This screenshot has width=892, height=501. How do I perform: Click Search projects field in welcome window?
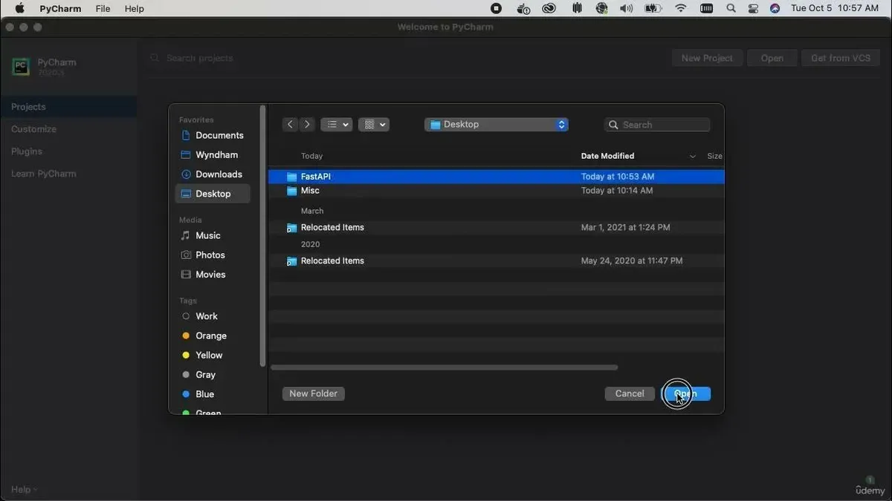199,58
